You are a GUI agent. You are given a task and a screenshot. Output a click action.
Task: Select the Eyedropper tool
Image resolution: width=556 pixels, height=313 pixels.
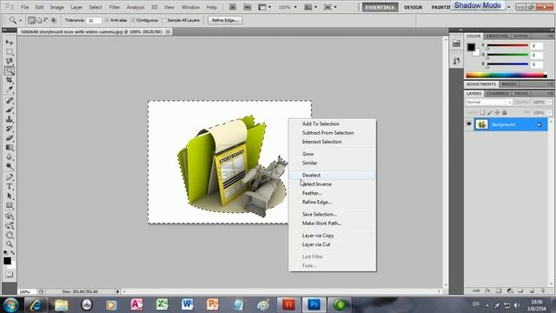tap(10, 89)
